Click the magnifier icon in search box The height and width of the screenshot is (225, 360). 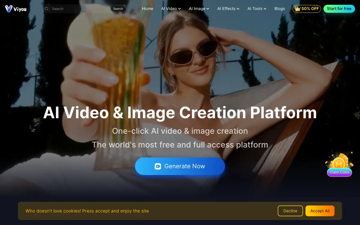click(x=46, y=9)
